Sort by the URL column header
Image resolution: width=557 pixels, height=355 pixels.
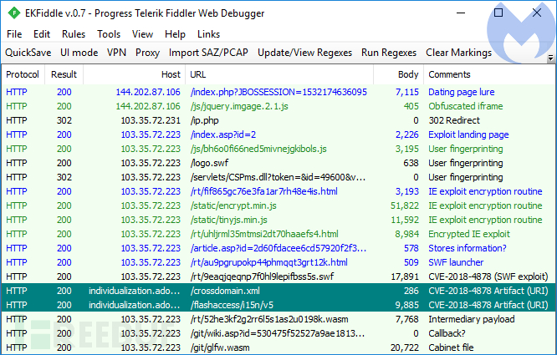pyautogui.click(x=279, y=74)
